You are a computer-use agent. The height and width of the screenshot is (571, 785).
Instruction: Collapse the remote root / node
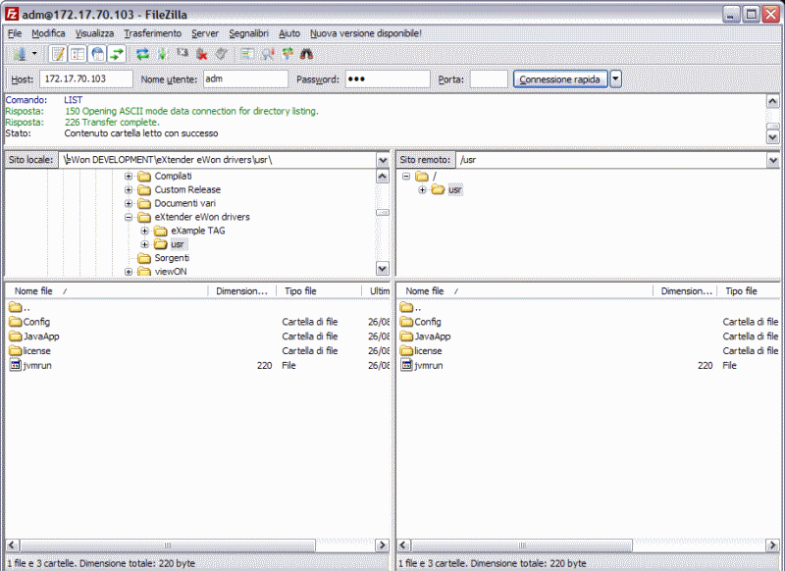[x=406, y=177]
